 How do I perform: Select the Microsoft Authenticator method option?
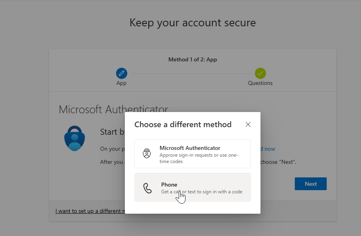tap(193, 154)
